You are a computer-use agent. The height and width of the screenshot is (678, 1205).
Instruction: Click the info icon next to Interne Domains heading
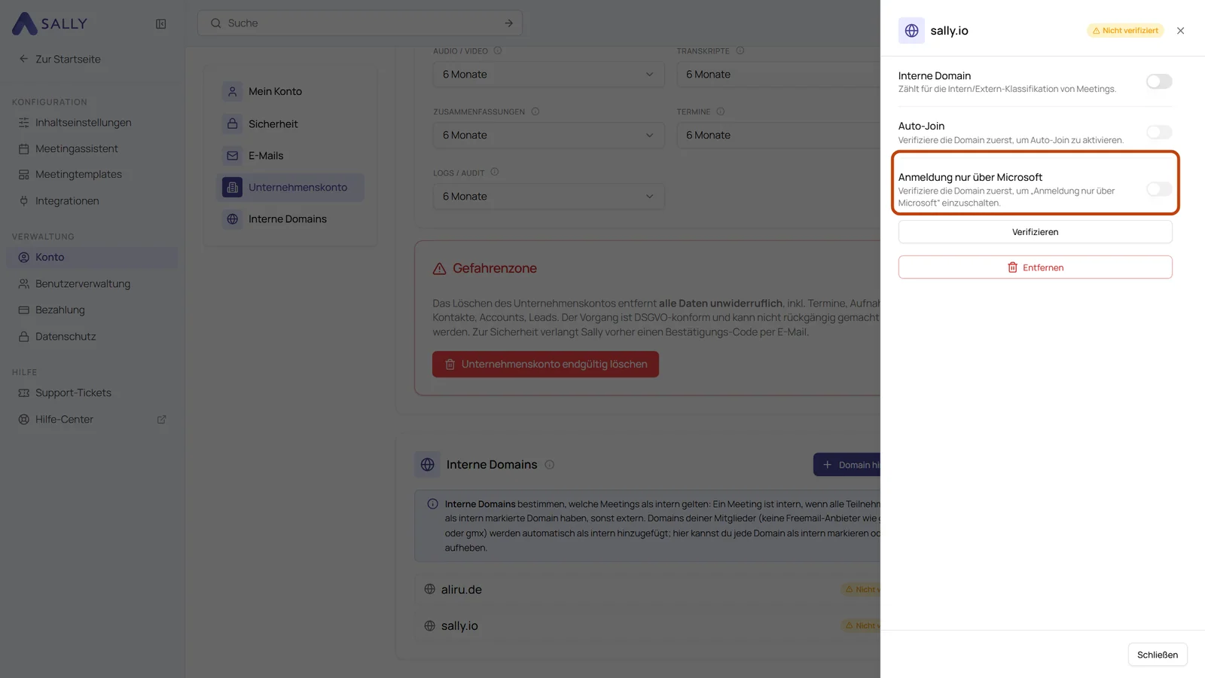[x=550, y=465]
